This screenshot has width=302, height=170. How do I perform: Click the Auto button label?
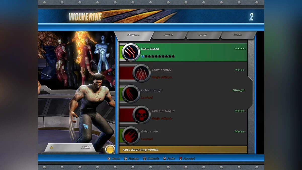click(171, 159)
